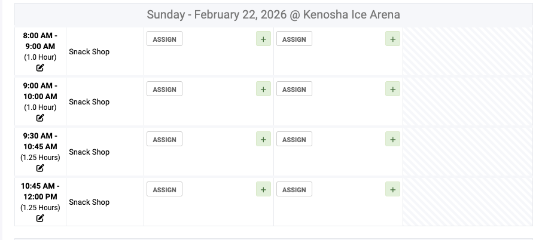The height and width of the screenshot is (240, 542).
Task: Assign the first slot of the 8:00 AM shift
Action: pyautogui.click(x=165, y=39)
